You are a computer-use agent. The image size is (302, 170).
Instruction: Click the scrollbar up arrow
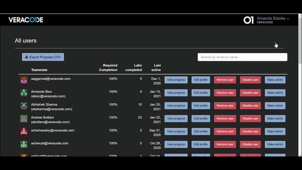300,16
